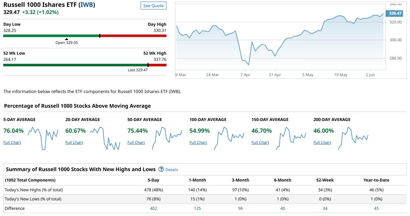410x216 pixels.
Task: Open the IWB ticker symbol link
Action: pos(87,5)
